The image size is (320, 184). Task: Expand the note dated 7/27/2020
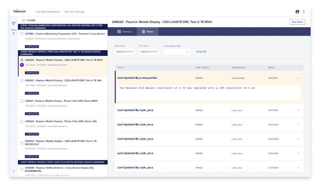point(298,168)
